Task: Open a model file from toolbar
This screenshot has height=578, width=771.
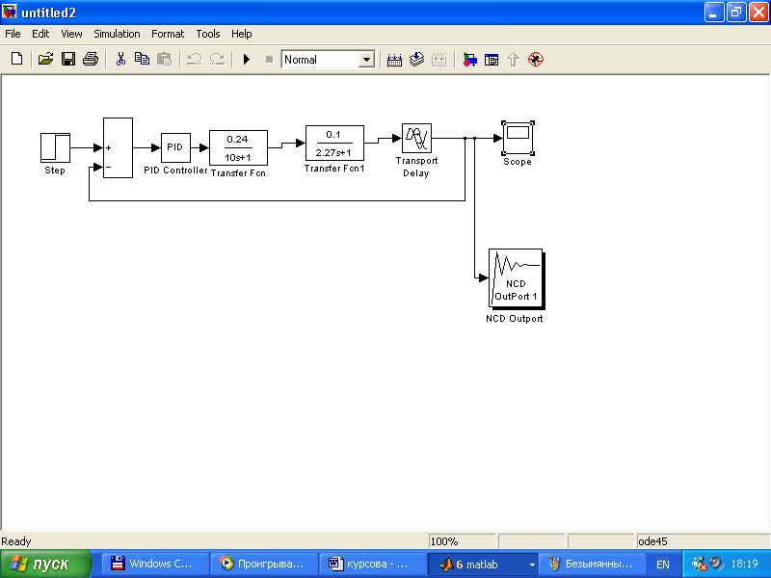Action: (45, 60)
